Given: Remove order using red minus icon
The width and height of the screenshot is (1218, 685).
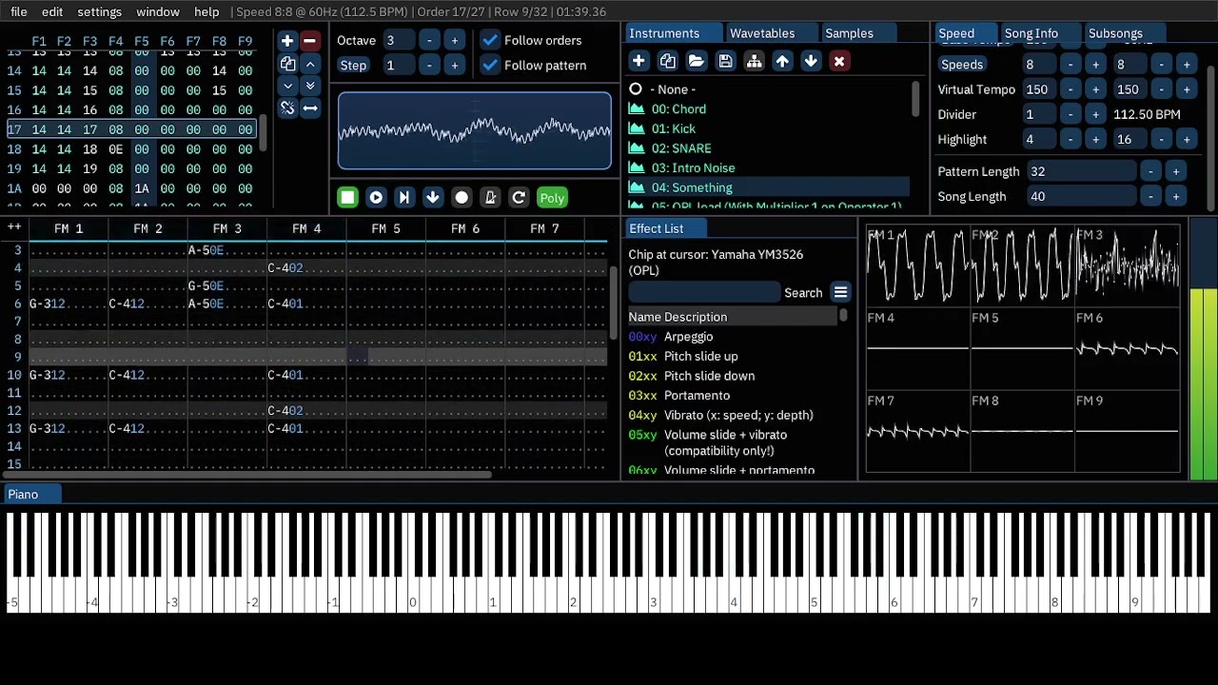Looking at the screenshot, I should 309,41.
